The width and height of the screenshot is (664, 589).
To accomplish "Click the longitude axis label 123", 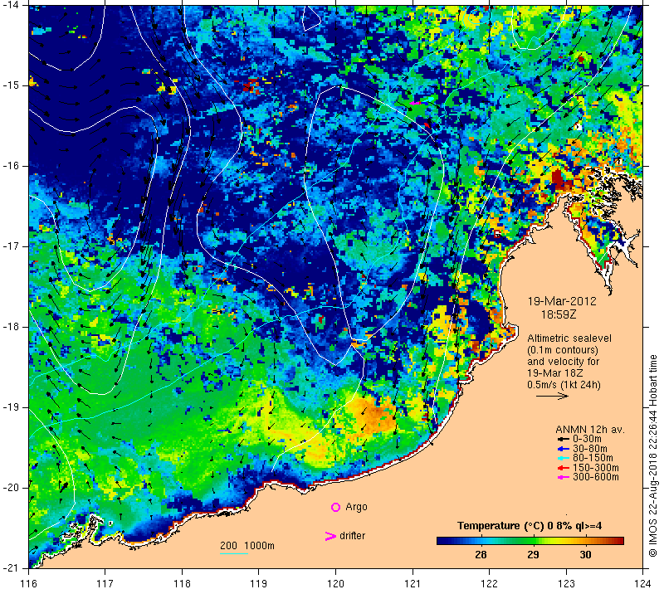I will (566, 583).
